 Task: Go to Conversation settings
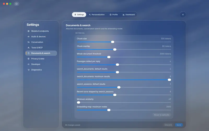point(41,42)
